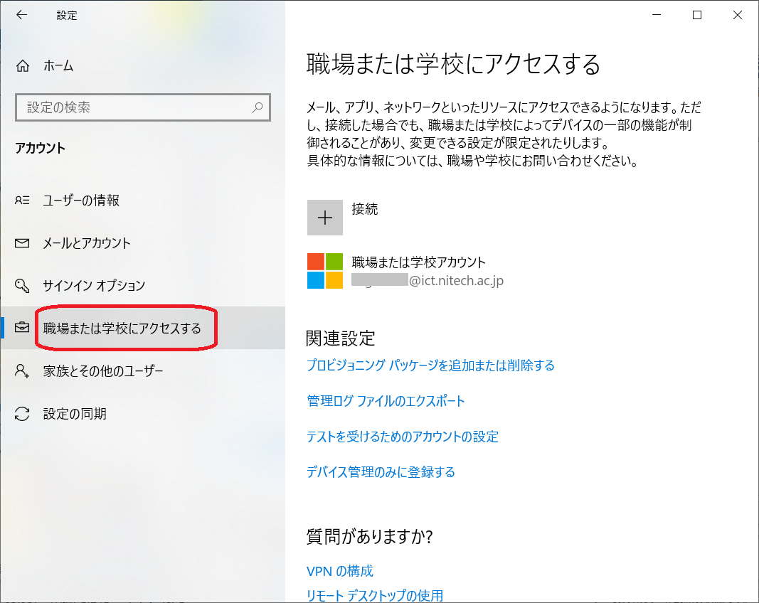Click the scrollbar on the right edge

(x=755, y=71)
